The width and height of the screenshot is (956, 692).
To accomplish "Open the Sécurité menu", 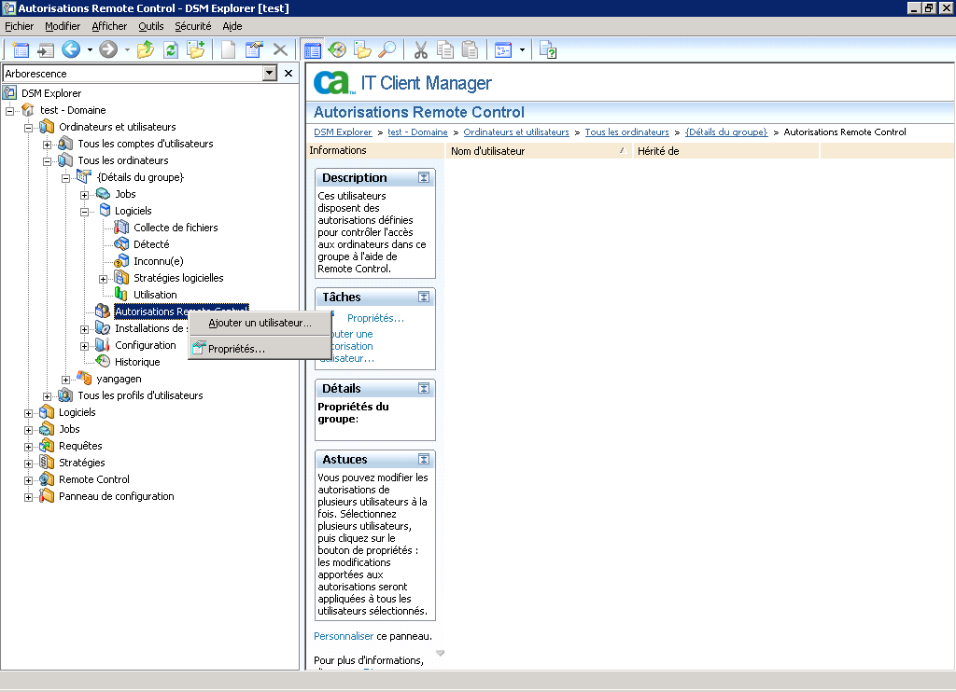I will (x=192, y=26).
